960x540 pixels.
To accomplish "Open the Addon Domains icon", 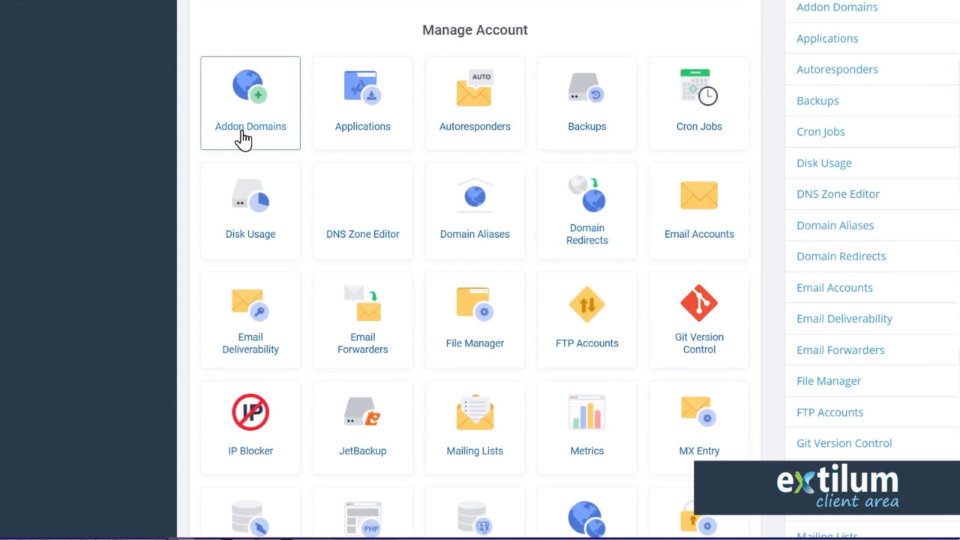I will pos(250,103).
